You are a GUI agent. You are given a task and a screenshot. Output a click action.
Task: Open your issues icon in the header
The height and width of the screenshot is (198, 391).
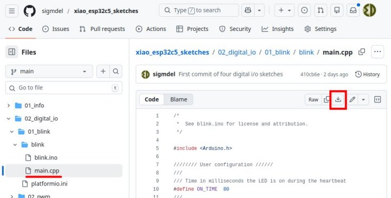(x=304, y=10)
